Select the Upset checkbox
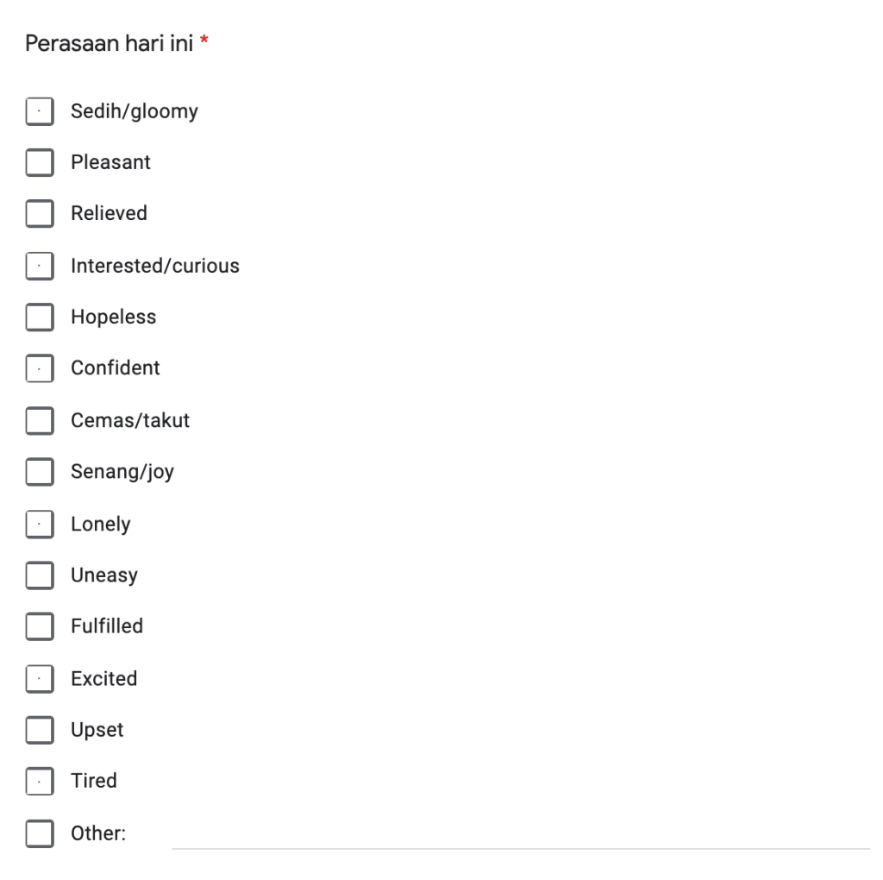The image size is (883, 880). (40, 730)
